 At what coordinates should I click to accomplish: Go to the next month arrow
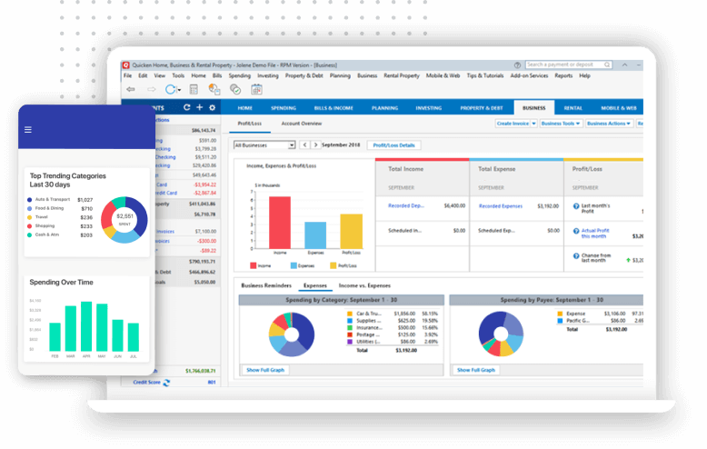coord(315,145)
